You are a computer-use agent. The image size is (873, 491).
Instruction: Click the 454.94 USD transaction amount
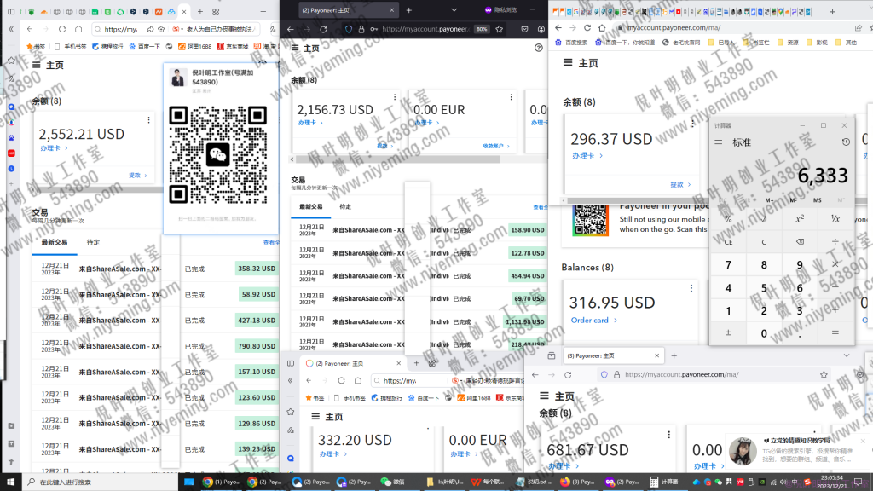527,276
